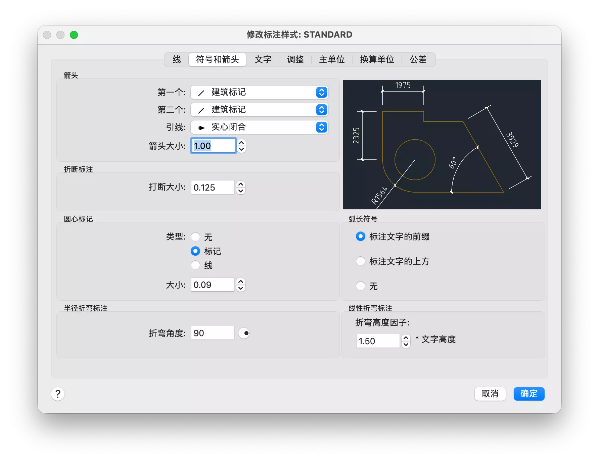Screen dimensions: 599x463
Task: Decrease 折弯高度因子 with the down stepper
Action: click(406, 345)
